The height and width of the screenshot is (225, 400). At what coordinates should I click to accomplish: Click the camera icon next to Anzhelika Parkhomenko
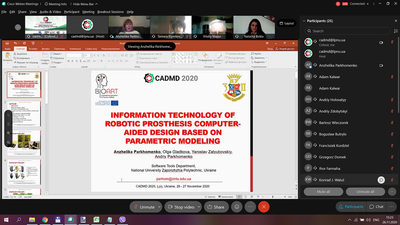[381, 65]
